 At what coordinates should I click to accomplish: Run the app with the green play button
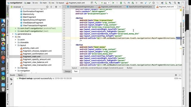[113, 3]
